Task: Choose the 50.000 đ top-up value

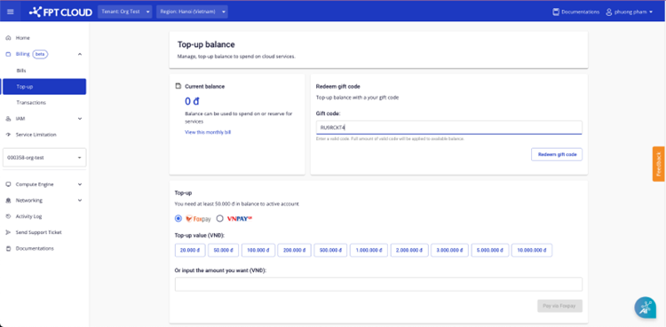Action: tap(224, 250)
